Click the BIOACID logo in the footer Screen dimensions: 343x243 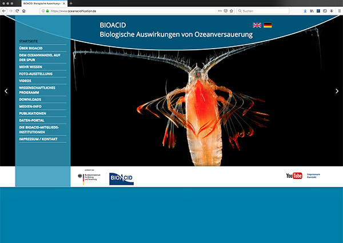click(121, 179)
